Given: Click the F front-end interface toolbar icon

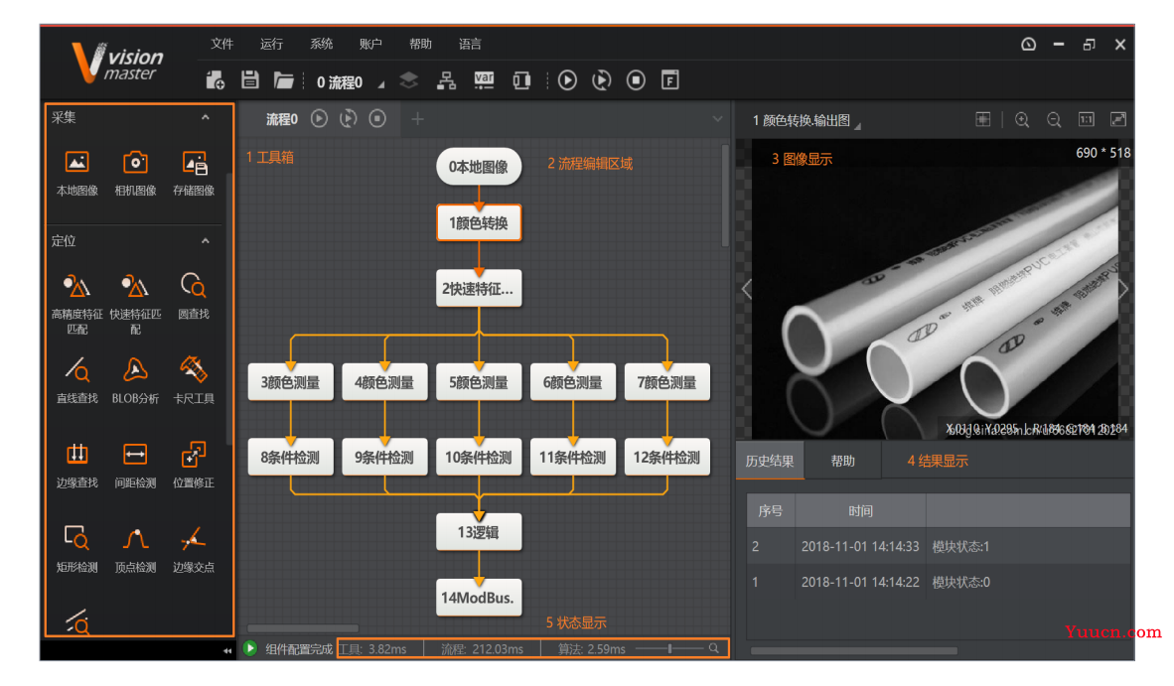Looking at the screenshot, I should 670,80.
